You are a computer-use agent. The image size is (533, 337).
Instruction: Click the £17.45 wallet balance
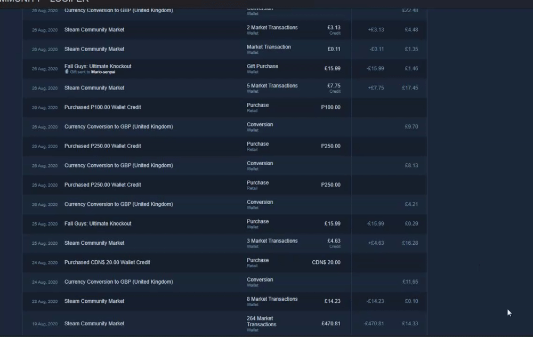pyautogui.click(x=410, y=88)
